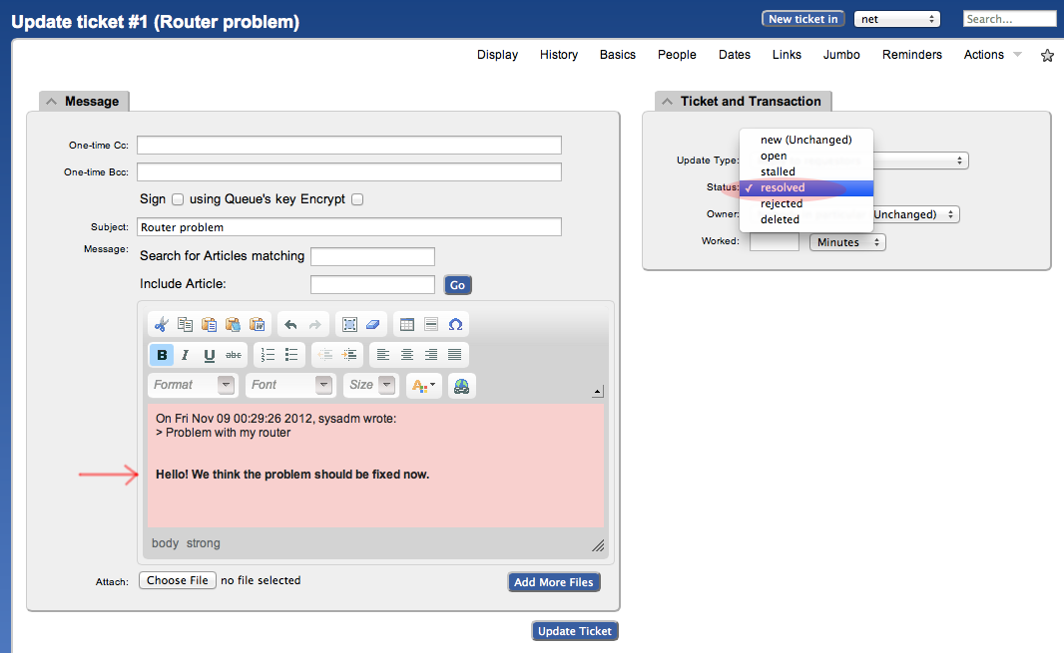Click the Update Ticket button
The width and height of the screenshot is (1064, 653).
[x=575, y=631]
